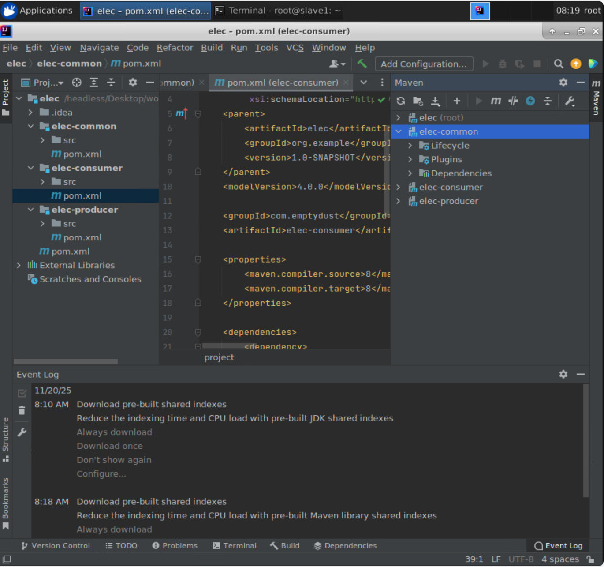Clear Event Log with trash icon
The width and height of the screenshot is (604, 567).
[22, 410]
